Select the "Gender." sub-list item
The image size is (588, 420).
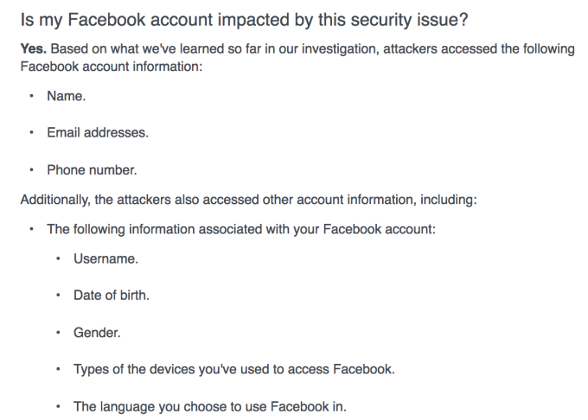pos(96,333)
